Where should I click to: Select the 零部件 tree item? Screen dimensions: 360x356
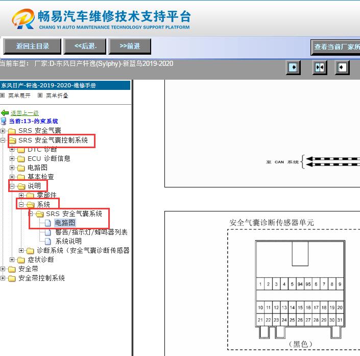click(x=46, y=195)
